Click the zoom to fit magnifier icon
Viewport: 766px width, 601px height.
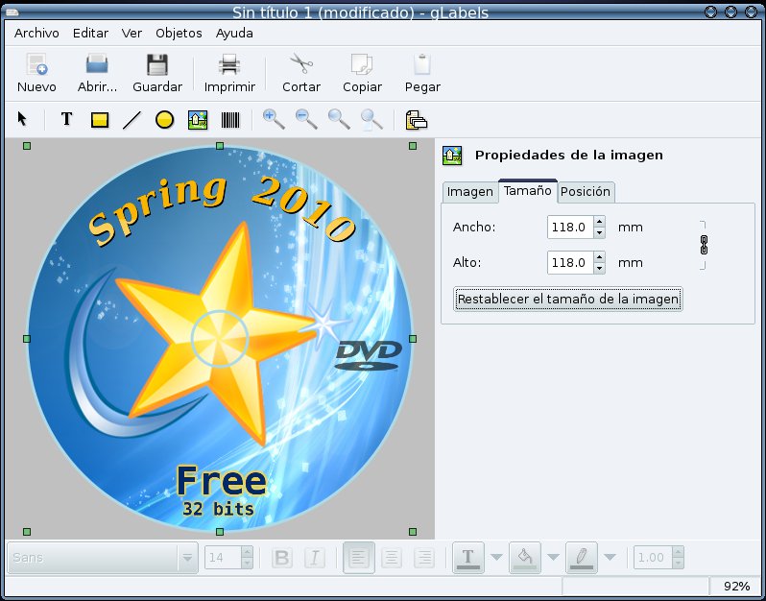pos(371,120)
